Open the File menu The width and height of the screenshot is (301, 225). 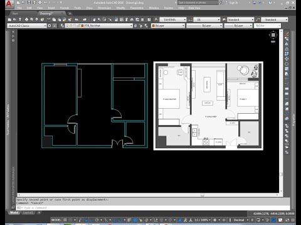click(x=19, y=8)
